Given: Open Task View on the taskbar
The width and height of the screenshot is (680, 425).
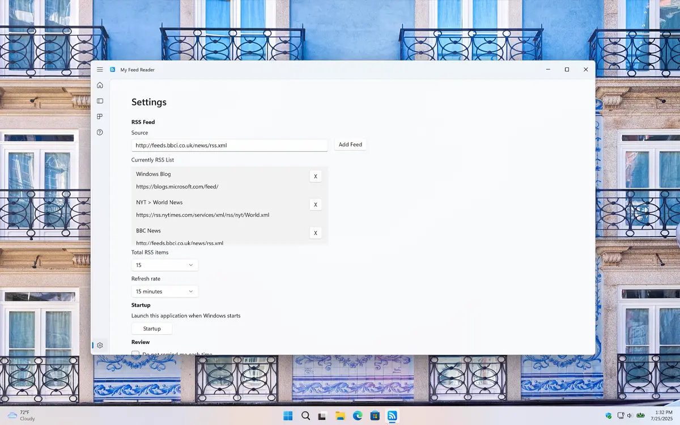Looking at the screenshot, I should click(322, 416).
